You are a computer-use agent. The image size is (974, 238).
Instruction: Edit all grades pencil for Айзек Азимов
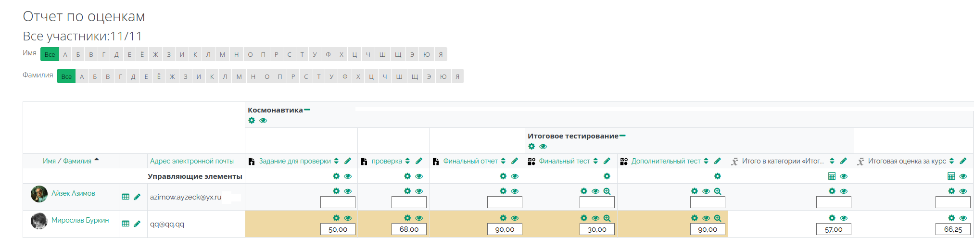click(137, 197)
